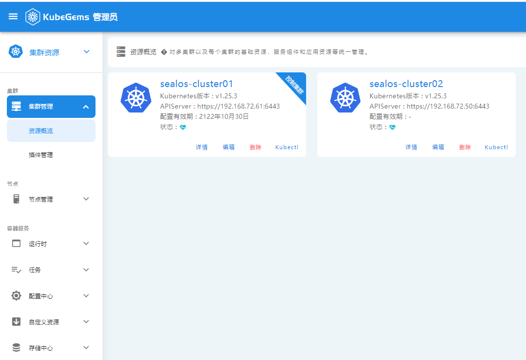Click 编辑 on sealos-cluster01 card
This screenshot has width=526, height=360.
click(228, 147)
